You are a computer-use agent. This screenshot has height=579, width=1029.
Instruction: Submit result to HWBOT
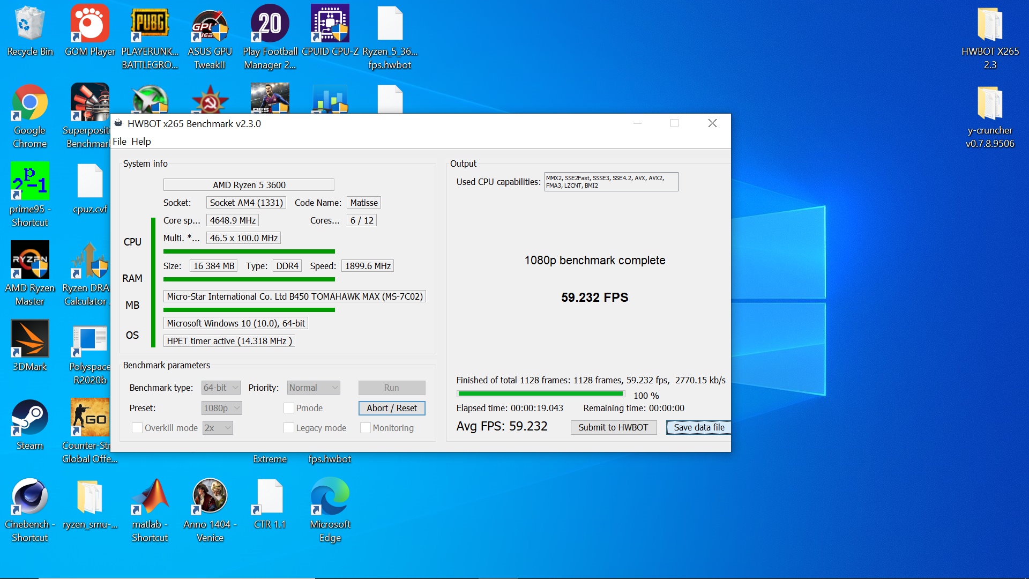coord(614,427)
